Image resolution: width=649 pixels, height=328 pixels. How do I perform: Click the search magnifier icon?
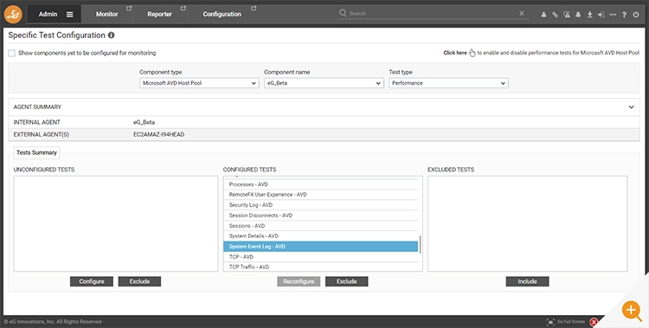343,13
